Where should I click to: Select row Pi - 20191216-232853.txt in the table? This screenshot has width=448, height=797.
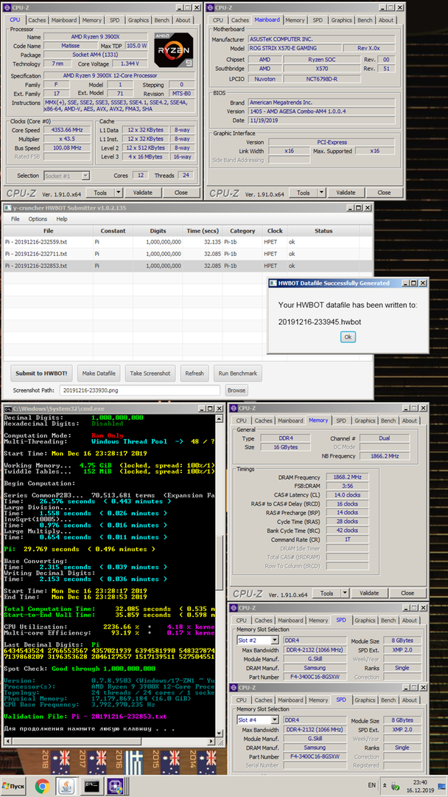pos(188,266)
